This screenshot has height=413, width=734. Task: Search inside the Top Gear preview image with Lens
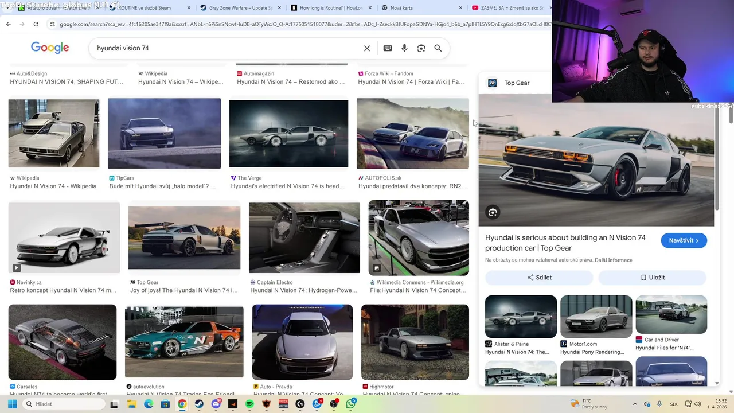click(493, 213)
